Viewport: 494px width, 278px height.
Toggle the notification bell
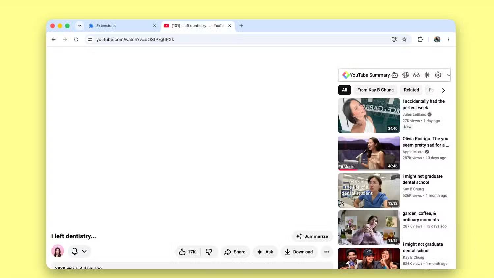click(x=75, y=251)
